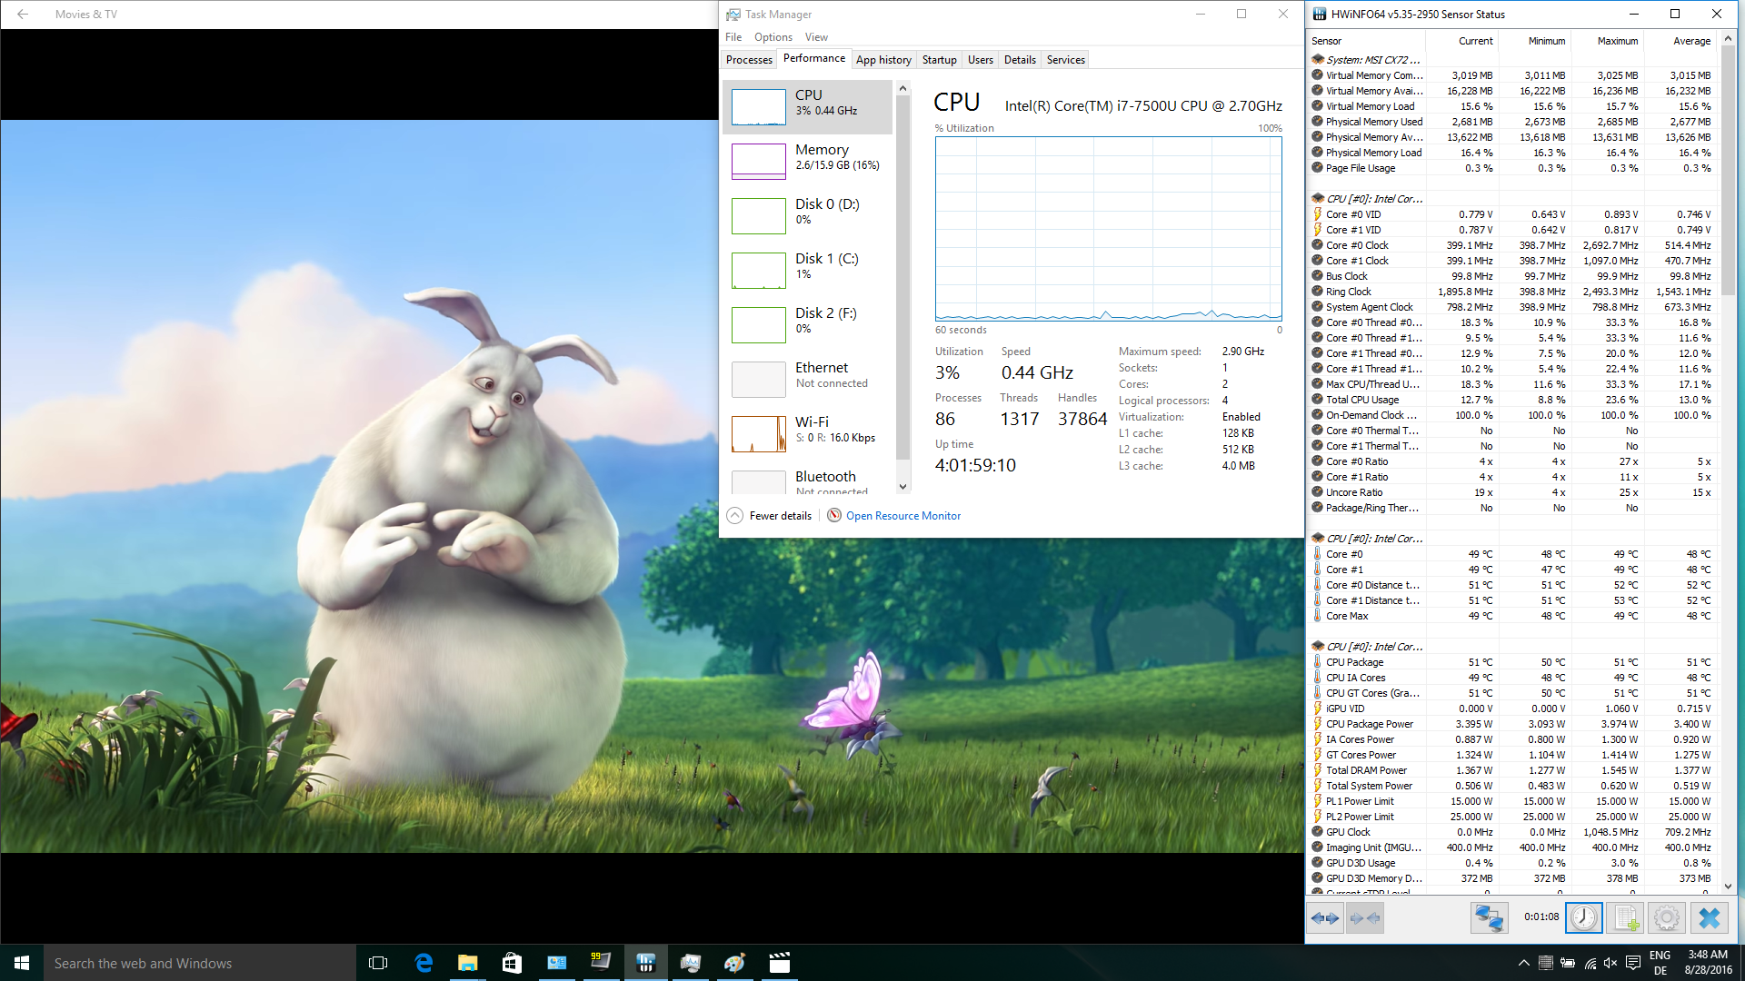
Task: Click the HWiNFO shrink columns arrows button
Action: click(x=1365, y=918)
